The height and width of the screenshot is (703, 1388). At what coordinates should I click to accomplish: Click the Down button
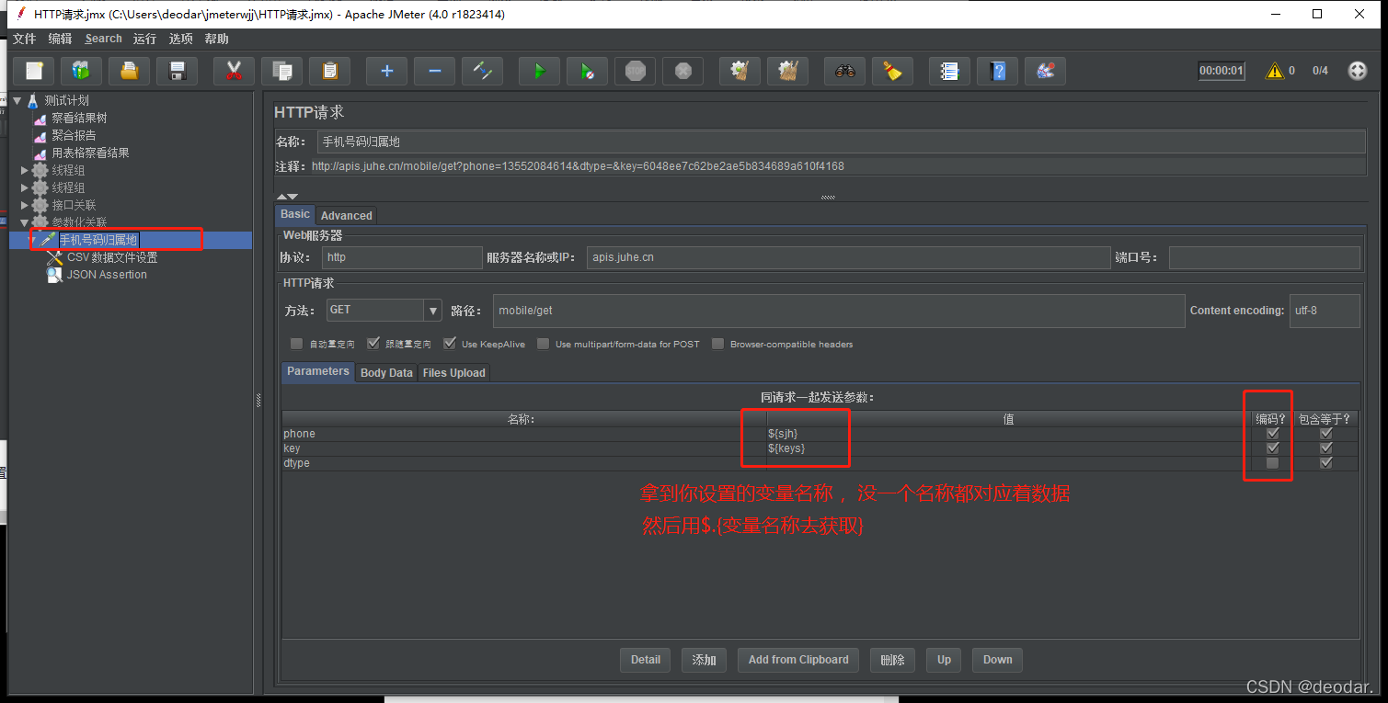pyautogui.click(x=997, y=660)
